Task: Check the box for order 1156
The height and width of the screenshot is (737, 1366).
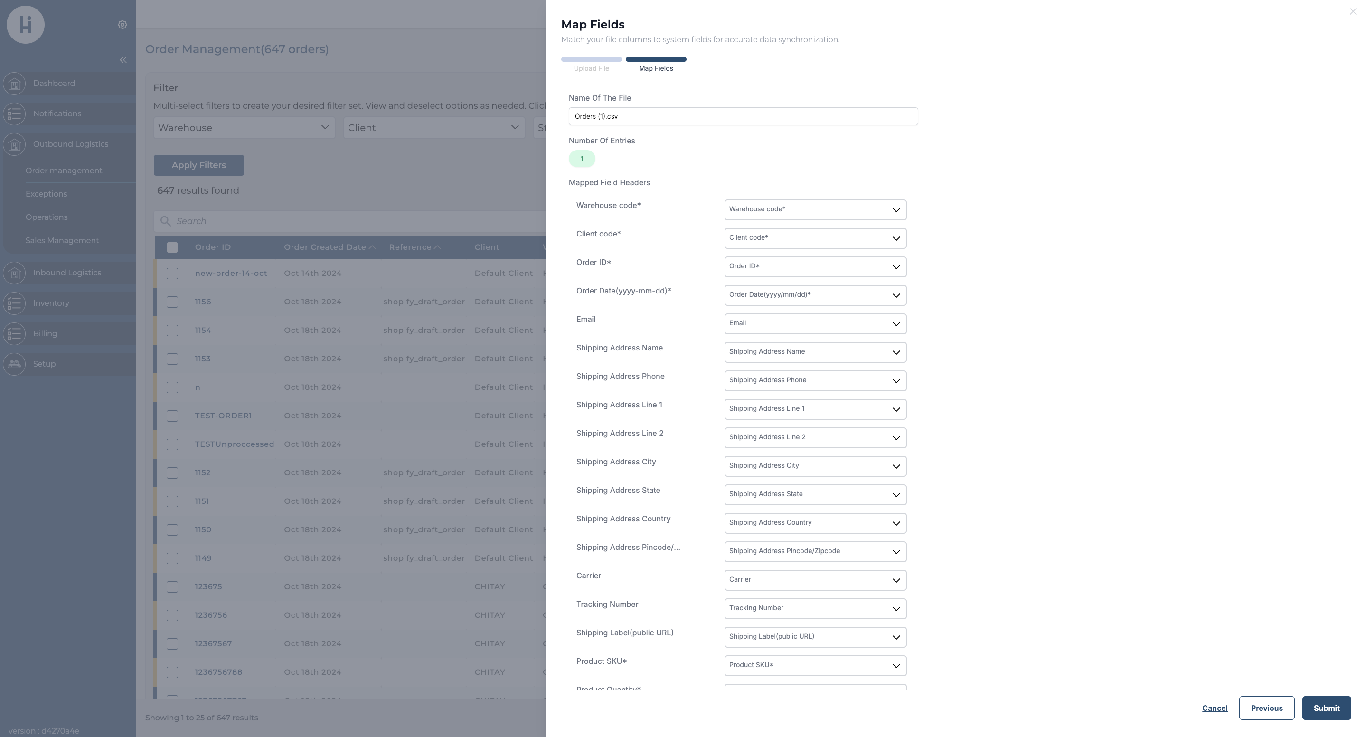Action: point(172,302)
